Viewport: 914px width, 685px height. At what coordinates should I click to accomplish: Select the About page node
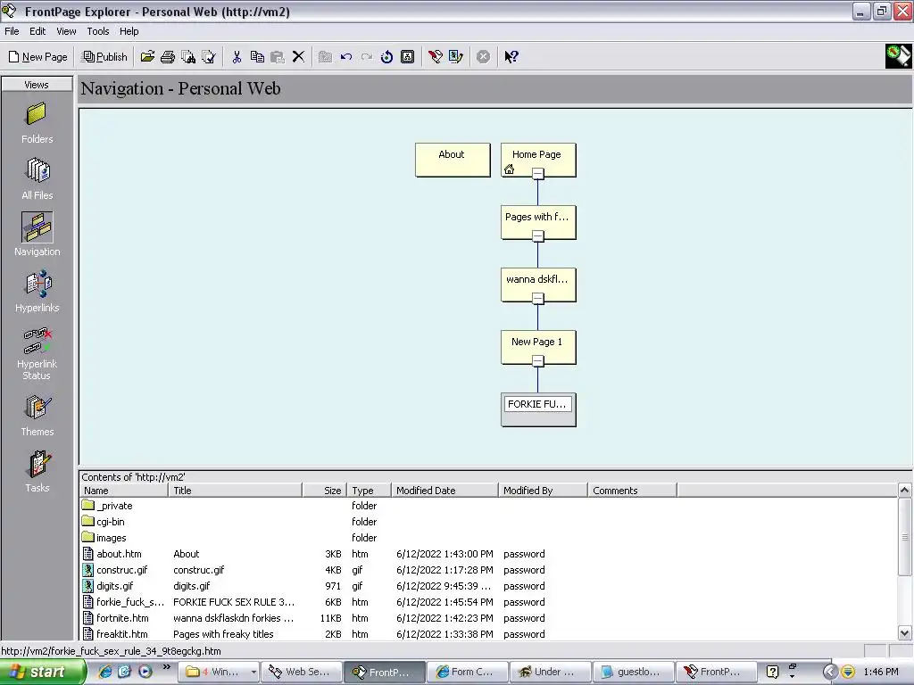[453, 160]
